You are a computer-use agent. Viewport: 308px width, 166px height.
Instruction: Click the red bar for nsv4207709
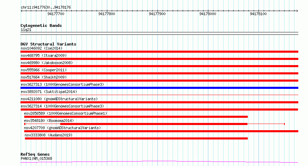click(x=161, y=131)
